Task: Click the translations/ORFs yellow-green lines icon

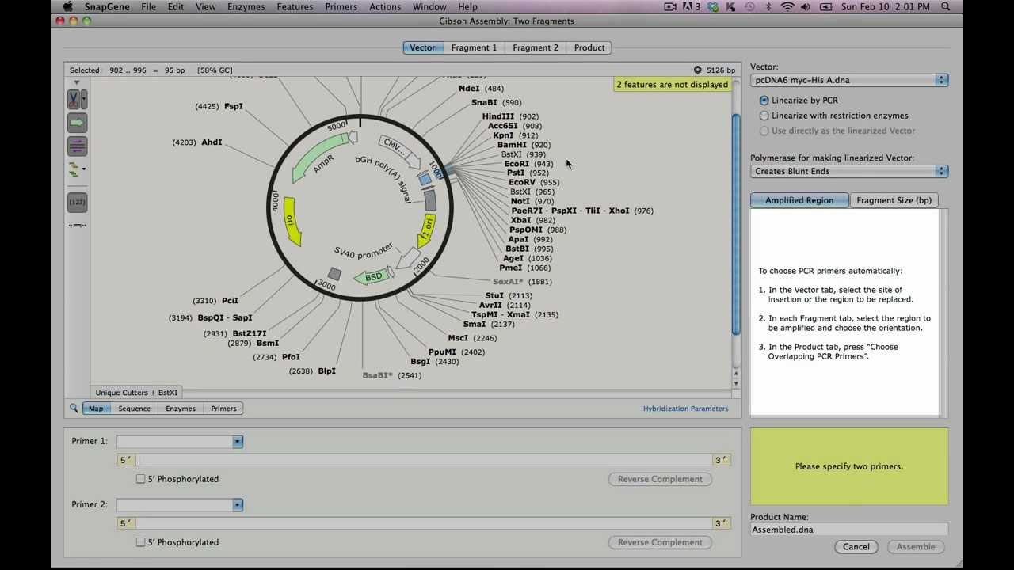Action: tap(74, 169)
